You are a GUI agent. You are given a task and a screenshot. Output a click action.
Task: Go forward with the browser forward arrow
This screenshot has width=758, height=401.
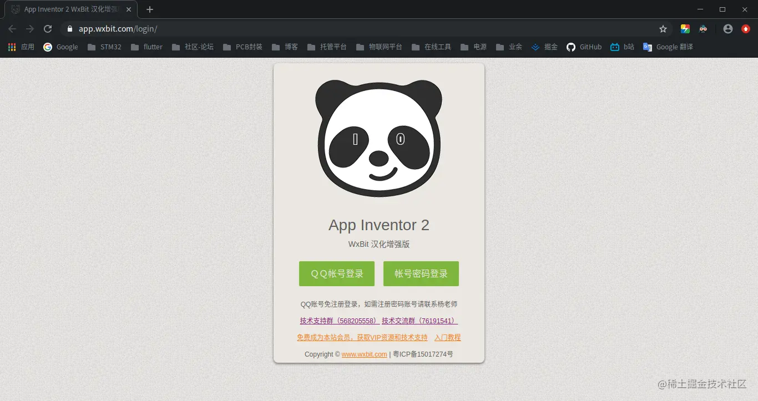[x=30, y=29]
